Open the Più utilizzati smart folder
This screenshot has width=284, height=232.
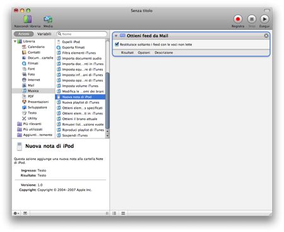pyautogui.click(x=33, y=129)
